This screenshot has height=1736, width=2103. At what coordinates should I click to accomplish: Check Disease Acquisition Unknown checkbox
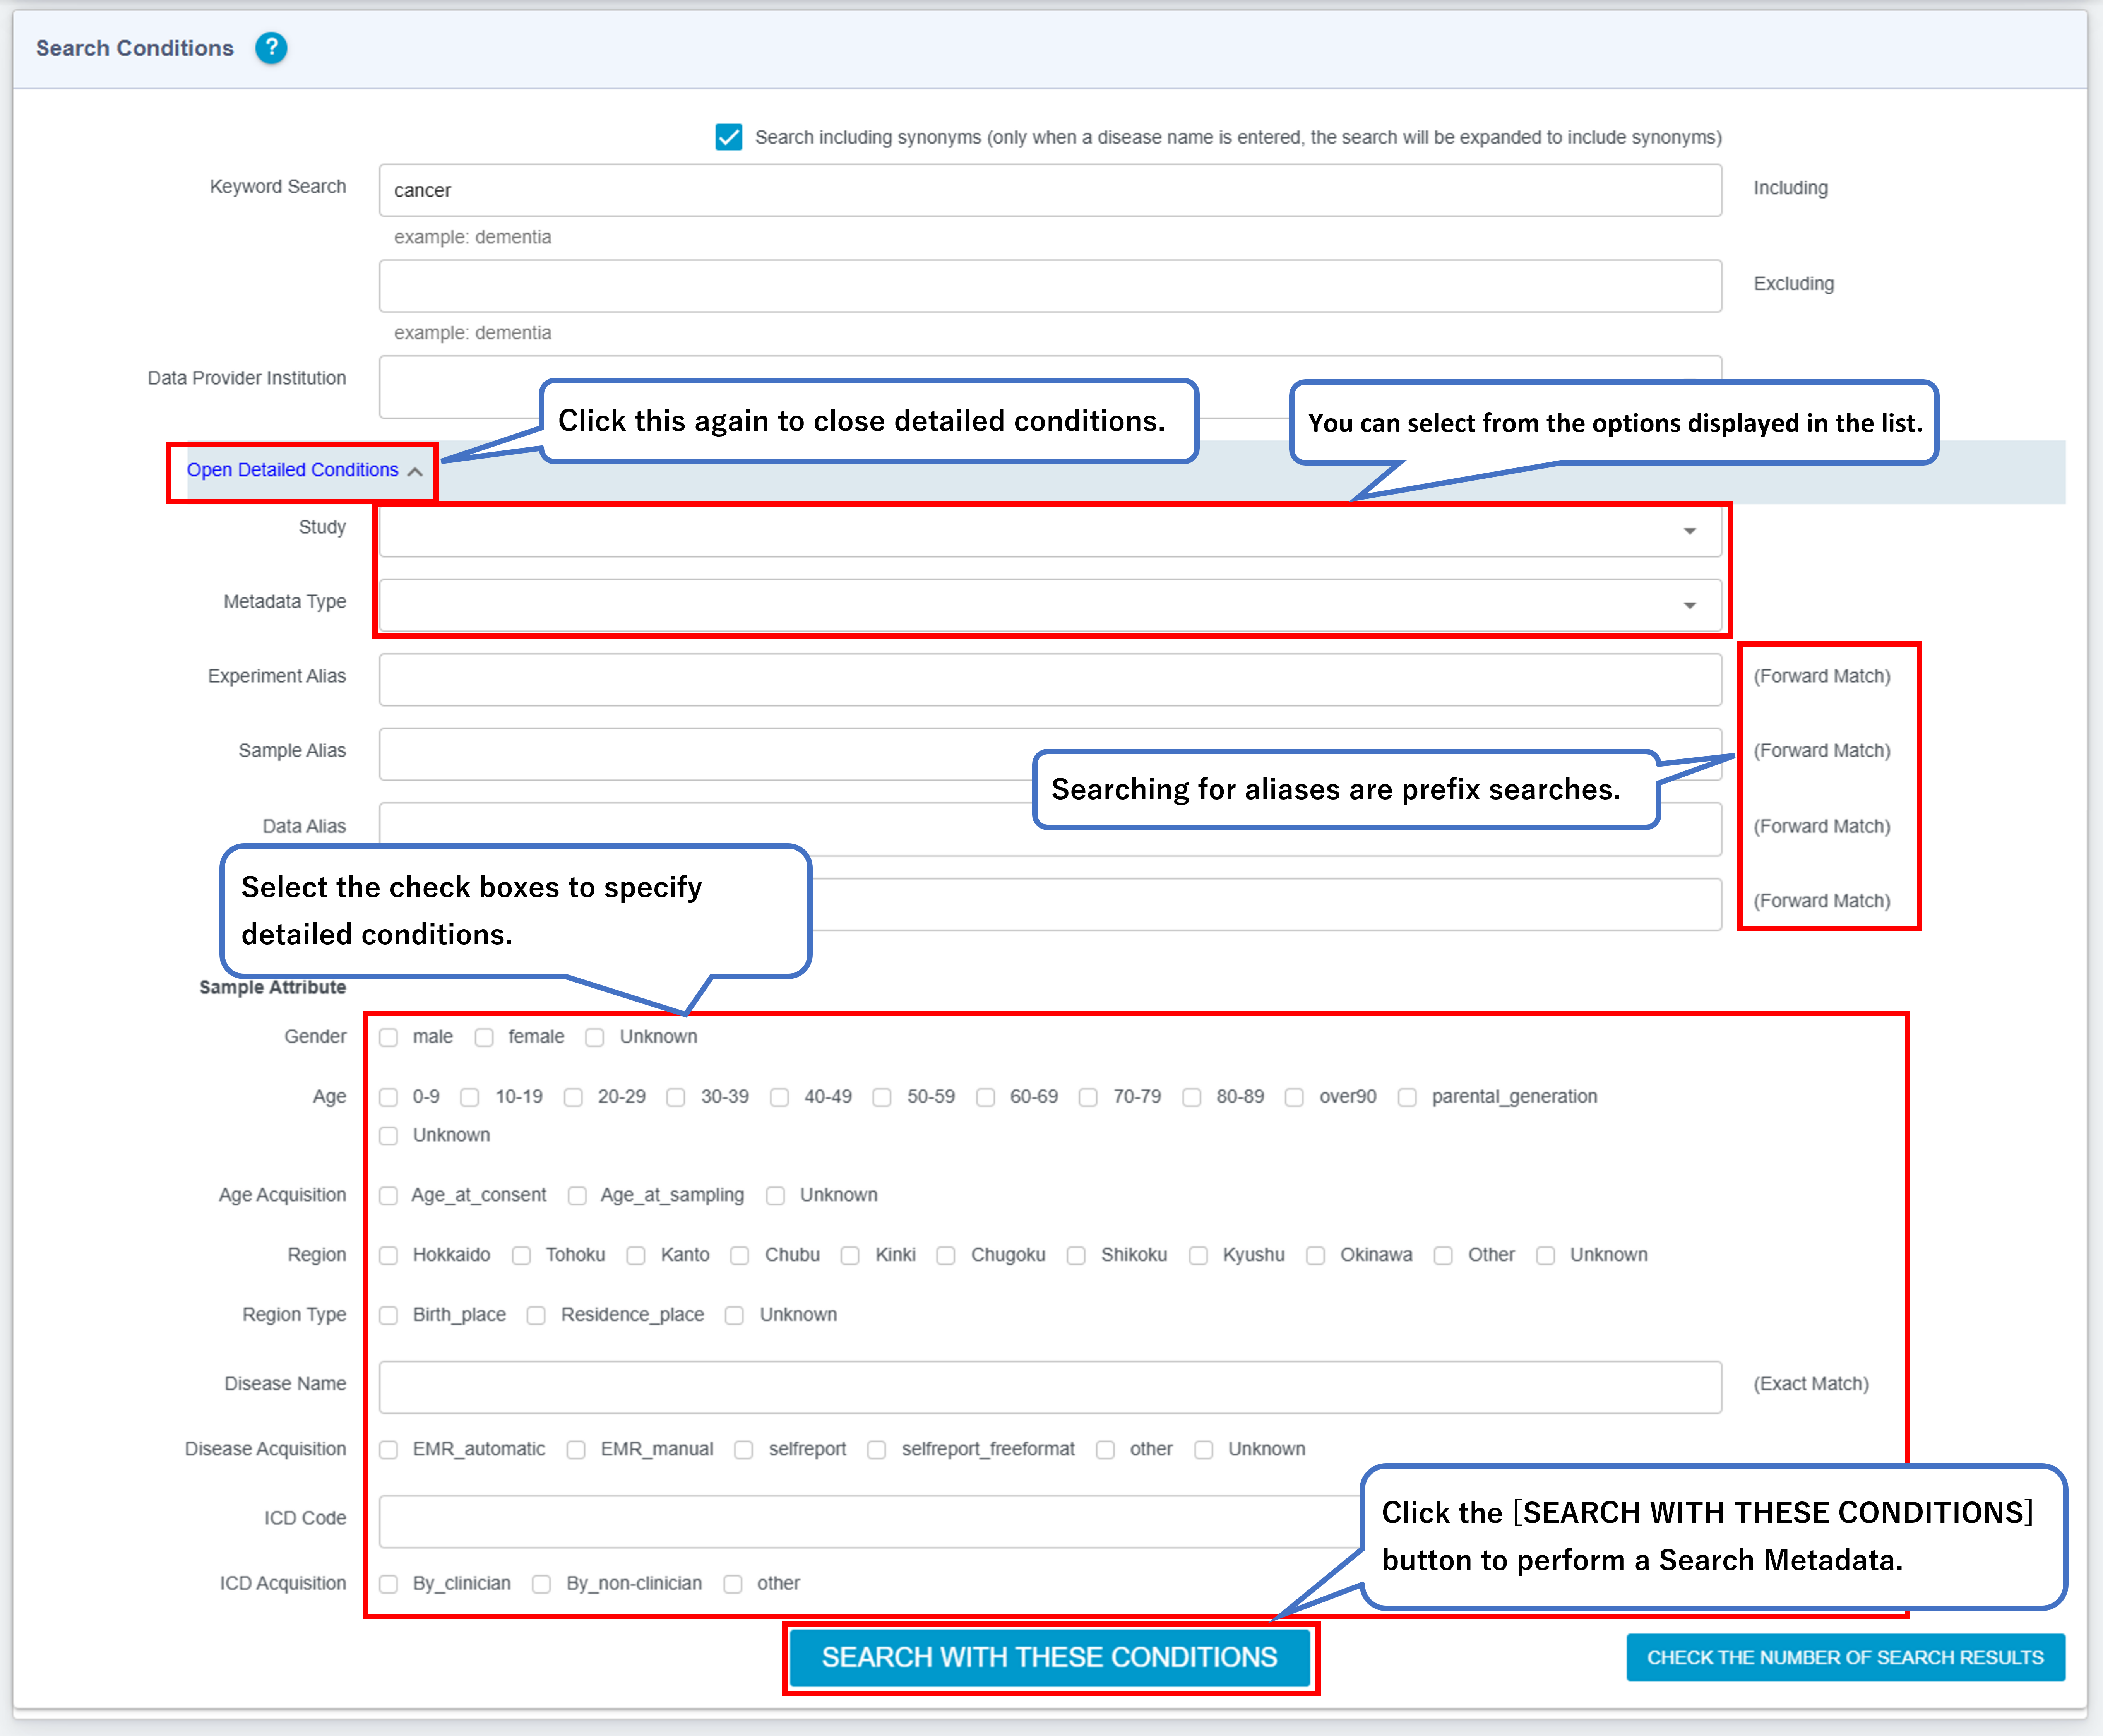click(x=1204, y=1450)
